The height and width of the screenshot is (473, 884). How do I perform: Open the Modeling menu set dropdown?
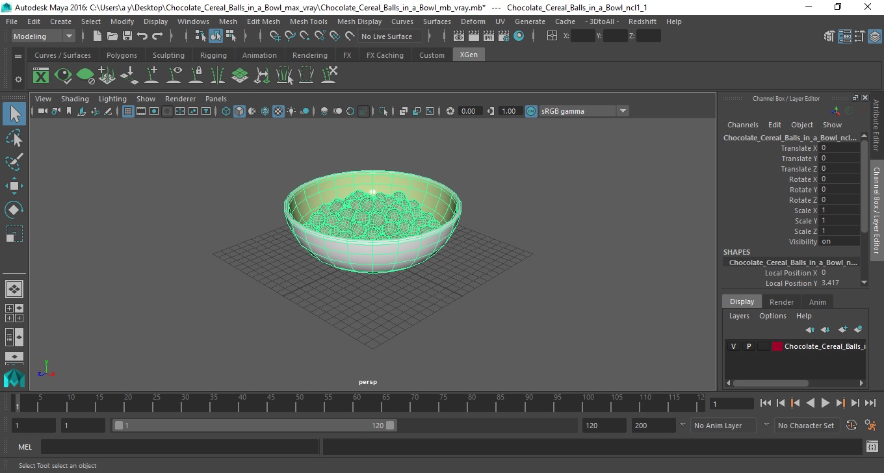click(44, 36)
